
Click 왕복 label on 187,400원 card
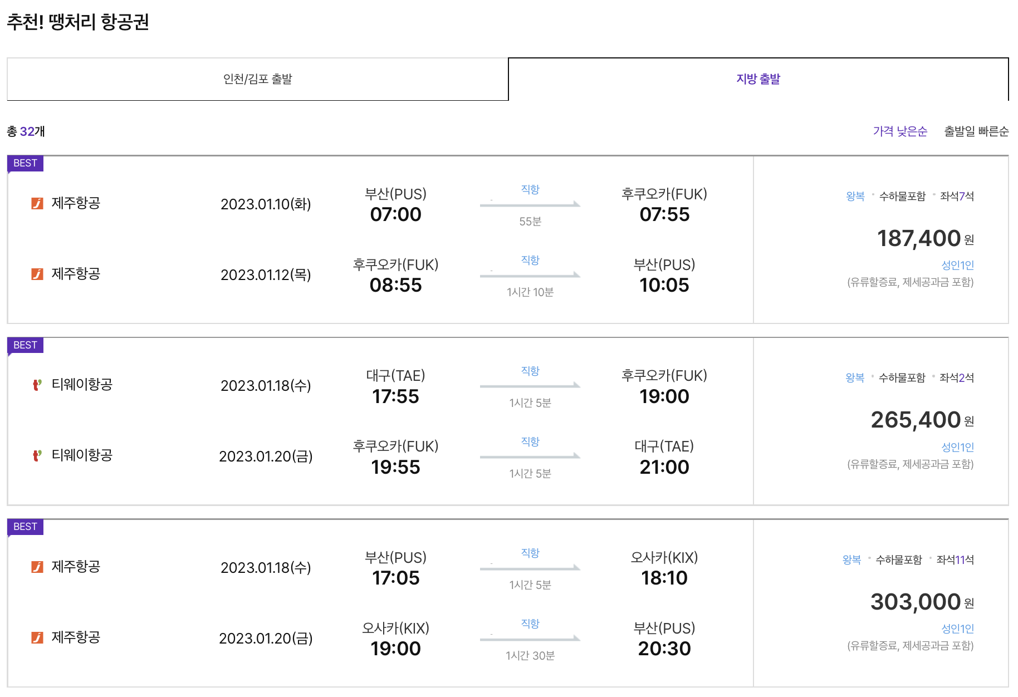click(x=855, y=196)
